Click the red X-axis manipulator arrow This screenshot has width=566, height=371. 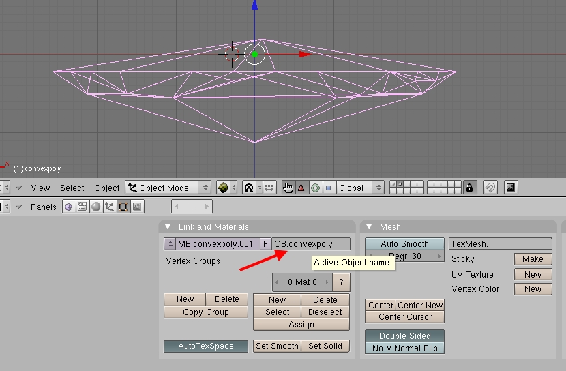305,54
